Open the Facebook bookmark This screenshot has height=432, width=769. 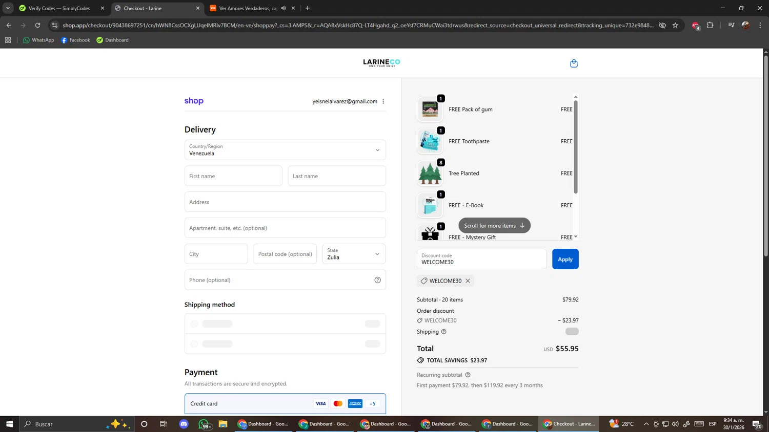(75, 40)
